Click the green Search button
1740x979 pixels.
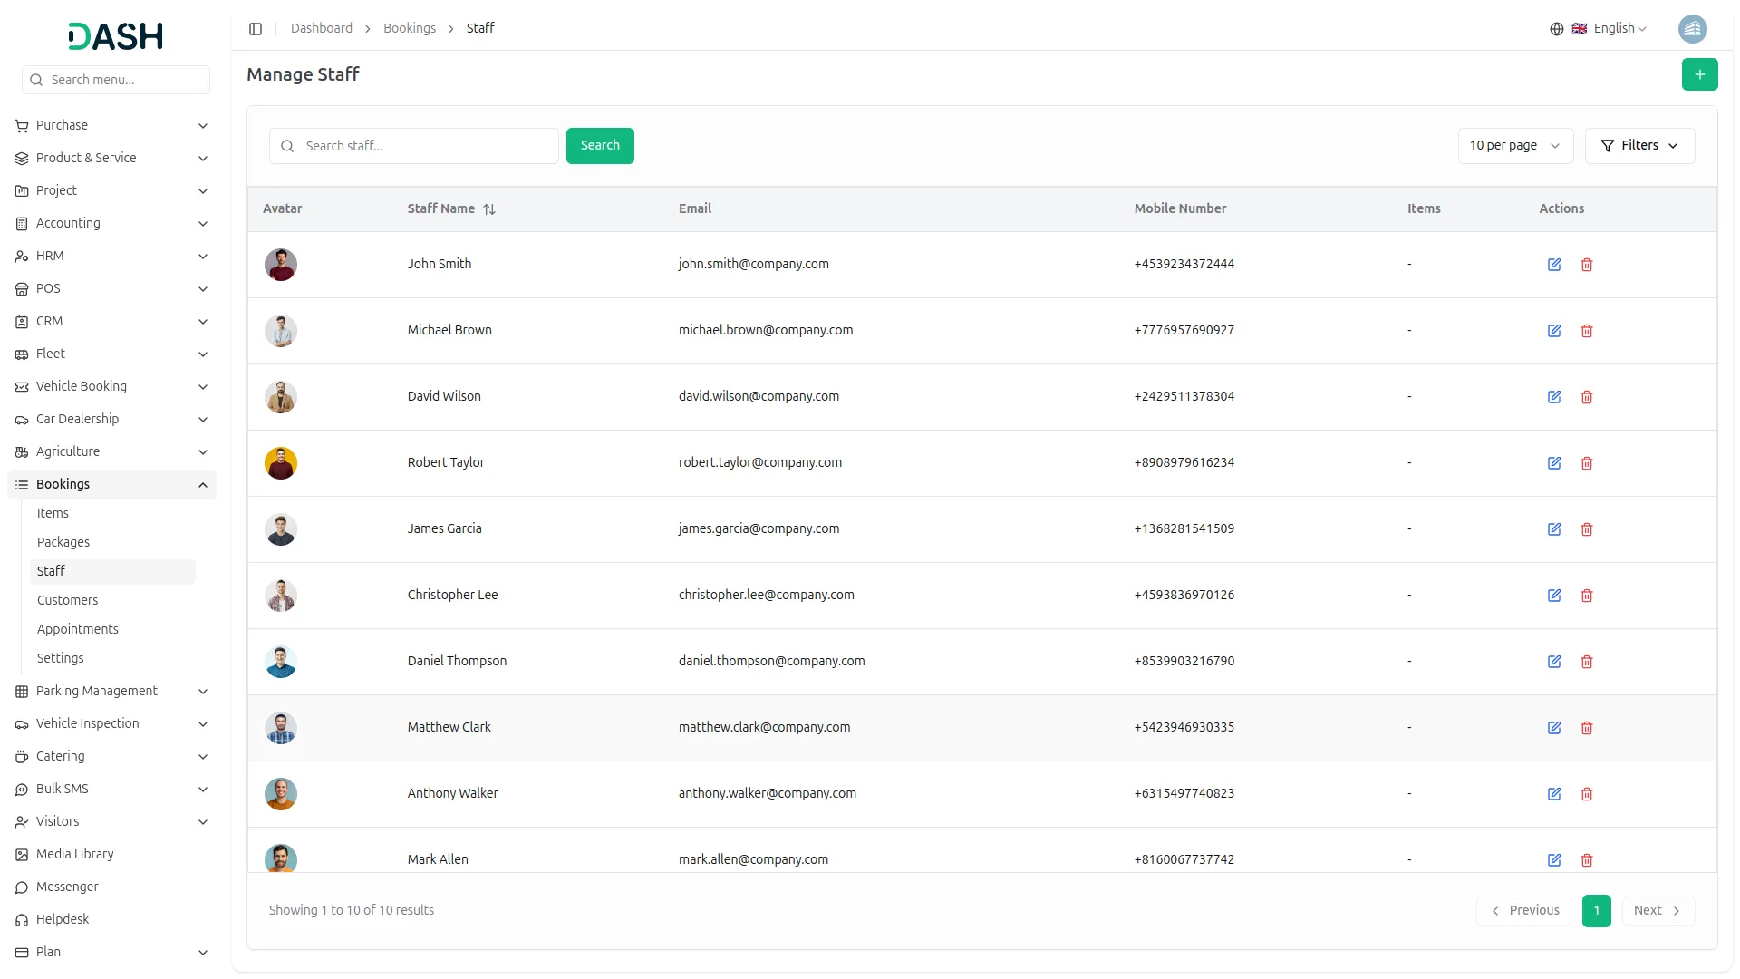(x=599, y=146)
